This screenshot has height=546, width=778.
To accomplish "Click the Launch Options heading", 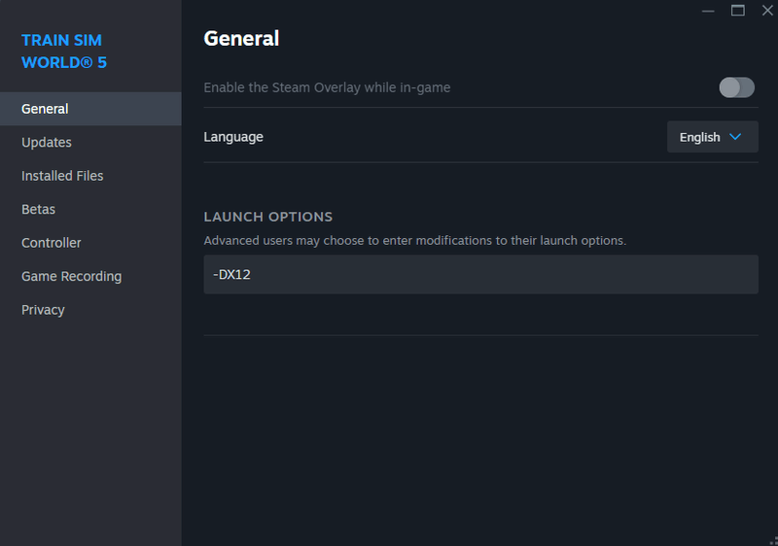I will coord(268,217).
